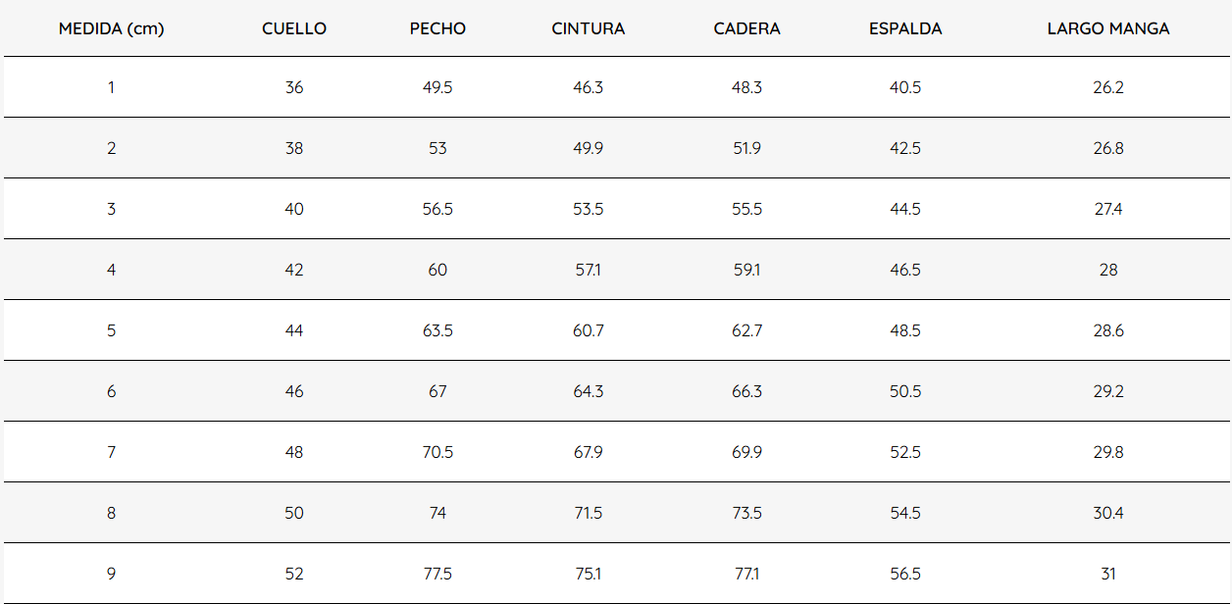This screenshot has height=604, width=1232.
Task: Click the CUELLO column header
Action: pyautogui.click(x=294, y=28)
